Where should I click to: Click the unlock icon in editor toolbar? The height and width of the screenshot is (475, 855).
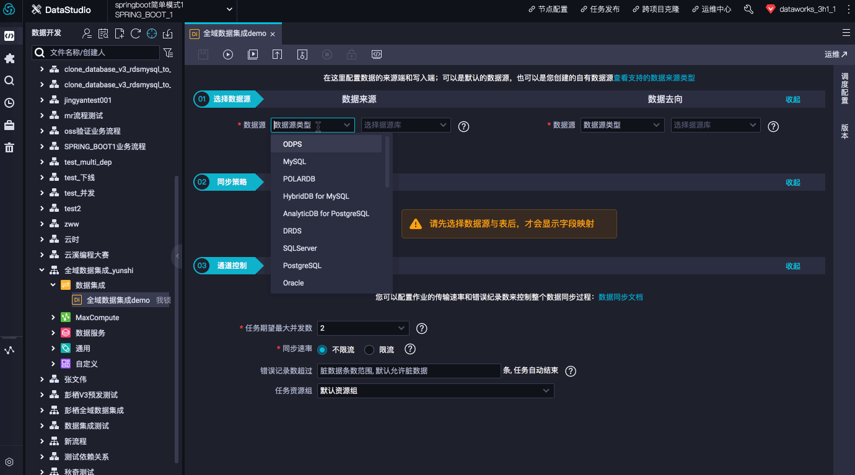coord(352,54)
